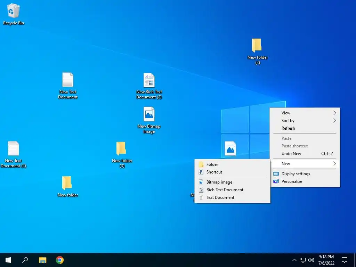Image resolution: width=356 pixels, height=267 pixels.
Task: Create a new Rich Text Document
Action: (x=233, y=190)
